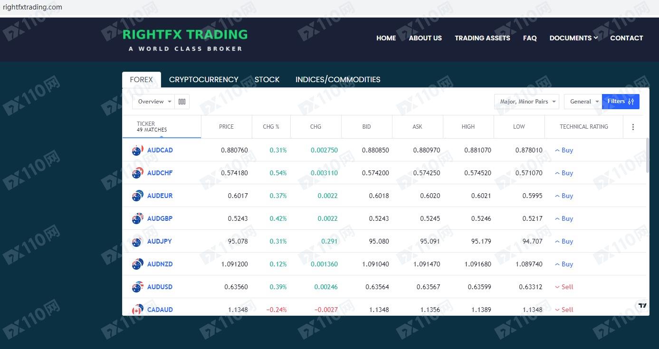659x349 pixels.
Task: Click the AUDUSD currency flag icon
Action: 138,287
